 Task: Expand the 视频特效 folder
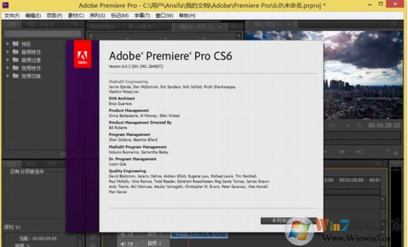click(7, 68)
